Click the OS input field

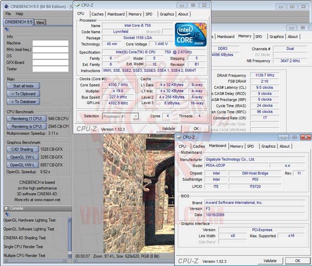[50, 56]
